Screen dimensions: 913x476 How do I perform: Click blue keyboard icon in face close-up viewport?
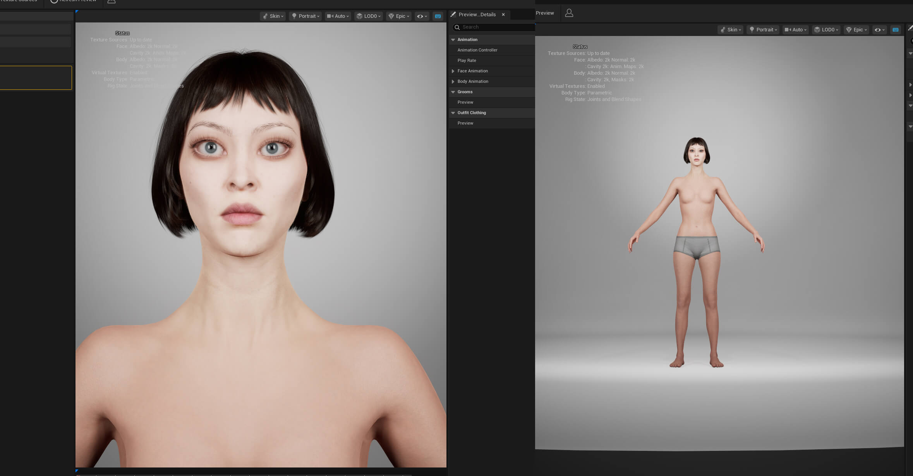438,16
